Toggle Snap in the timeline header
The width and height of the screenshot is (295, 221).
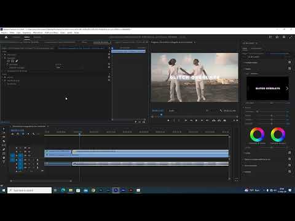coord(18,134)
